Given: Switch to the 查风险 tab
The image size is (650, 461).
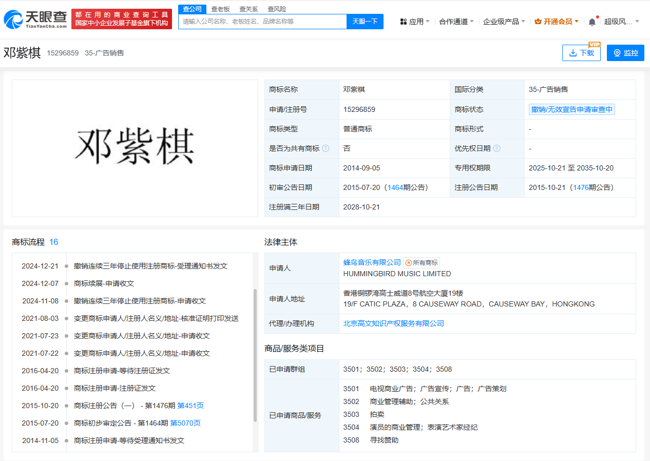Looking at the screenshot, I should 277,9.
